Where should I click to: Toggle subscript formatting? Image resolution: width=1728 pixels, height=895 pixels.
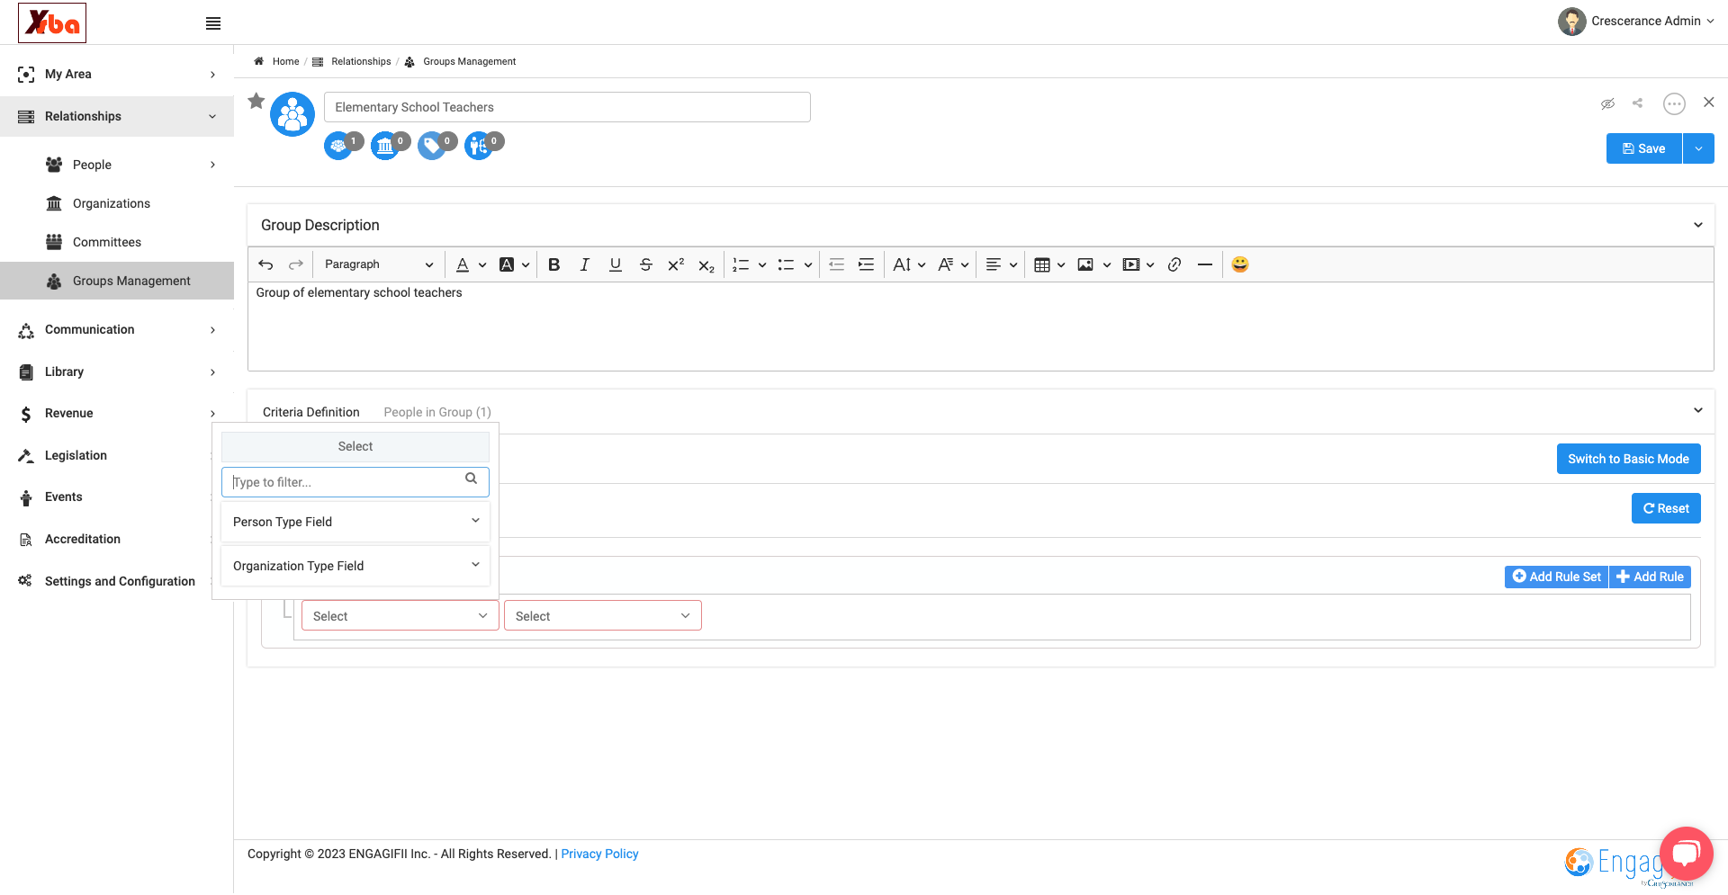tap(706, 265)
